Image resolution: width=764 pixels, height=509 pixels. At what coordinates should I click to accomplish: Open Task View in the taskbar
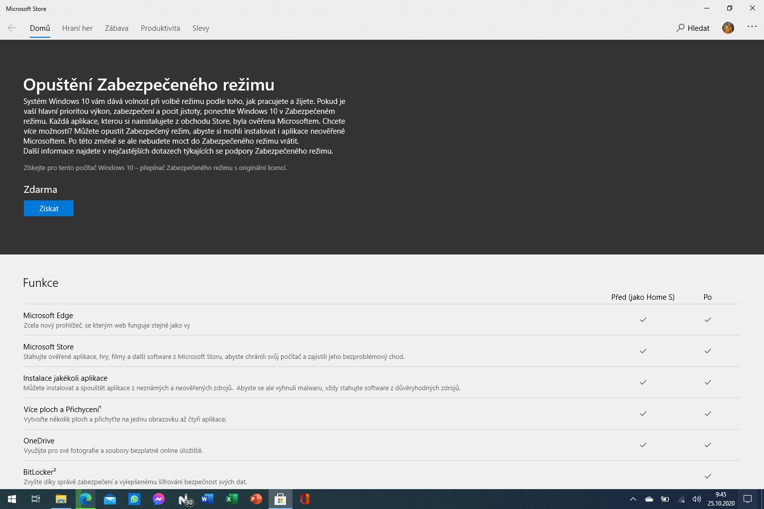pos(36,499)
